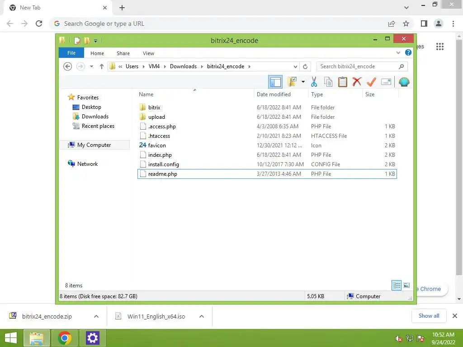Click the Cut scissors icon
The image size is (463, 347).
pos(314,82)
